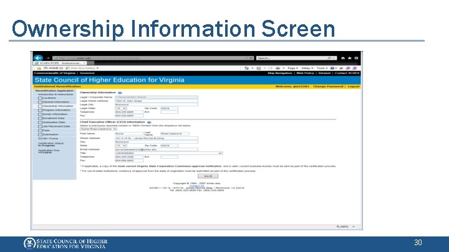The image size is (449, 252).
Task: Open the favorites star icon
Action: pyautogui.click(x=350, y=58)
